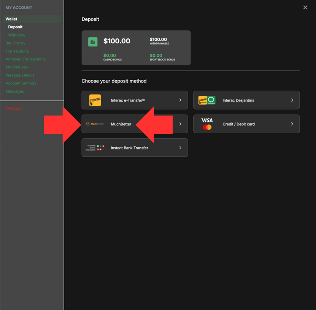Close the My Account panel
This screenshot has width=316, height=310.
pos(305,8)
